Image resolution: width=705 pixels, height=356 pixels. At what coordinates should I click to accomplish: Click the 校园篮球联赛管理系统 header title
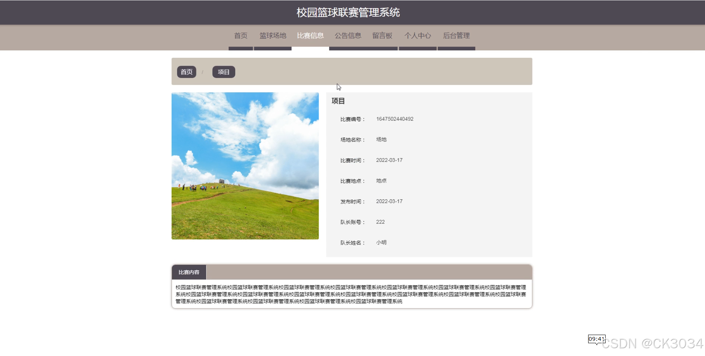point(348,12)
